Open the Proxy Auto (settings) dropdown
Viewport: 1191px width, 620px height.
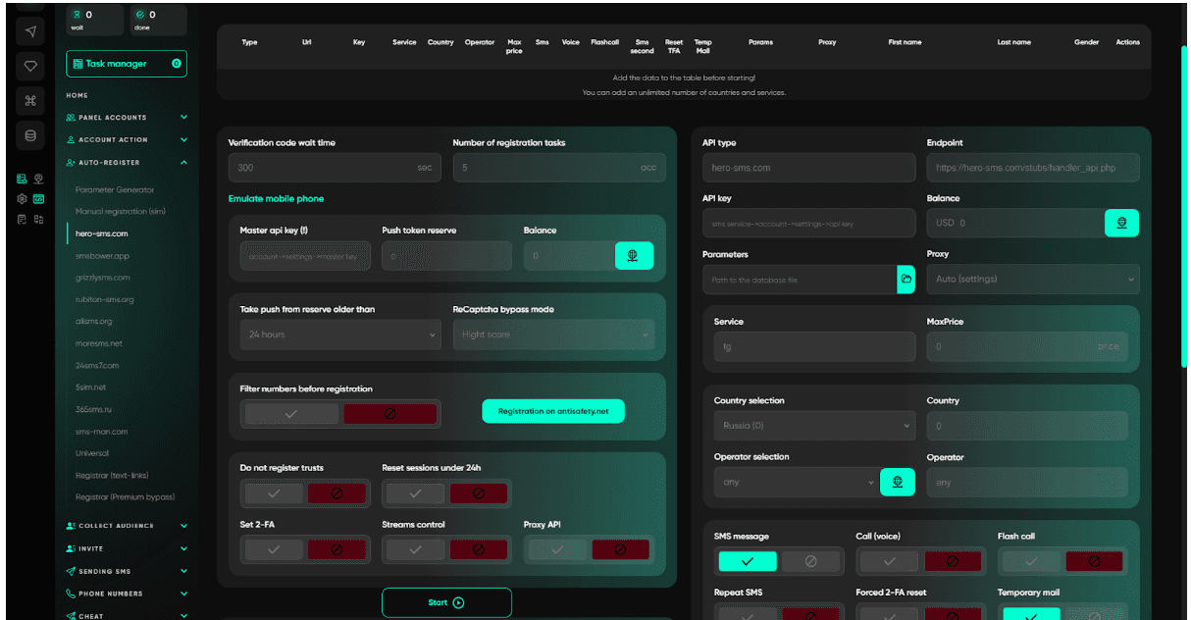(x=1032, y=279)
